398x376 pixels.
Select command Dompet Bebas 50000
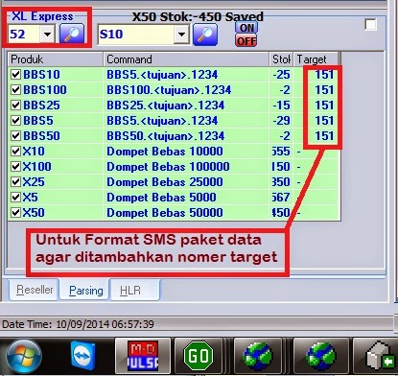[165, 212]
